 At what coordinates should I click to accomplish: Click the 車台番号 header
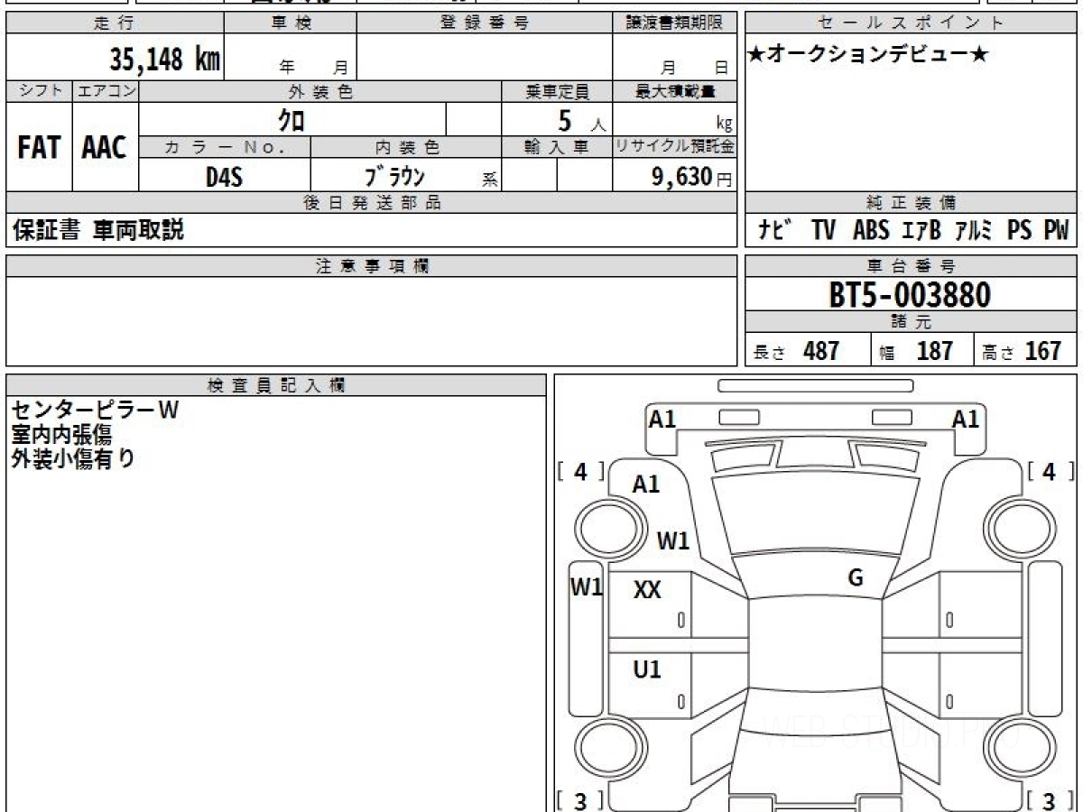(912, 266)
